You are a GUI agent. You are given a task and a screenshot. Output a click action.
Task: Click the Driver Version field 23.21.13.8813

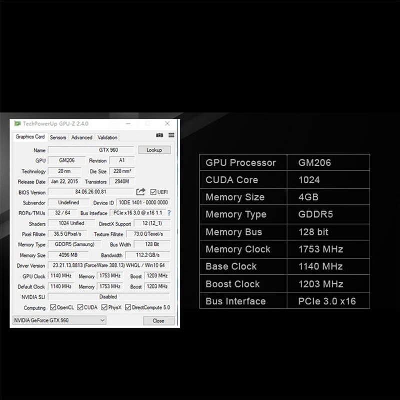coord(109,265)
